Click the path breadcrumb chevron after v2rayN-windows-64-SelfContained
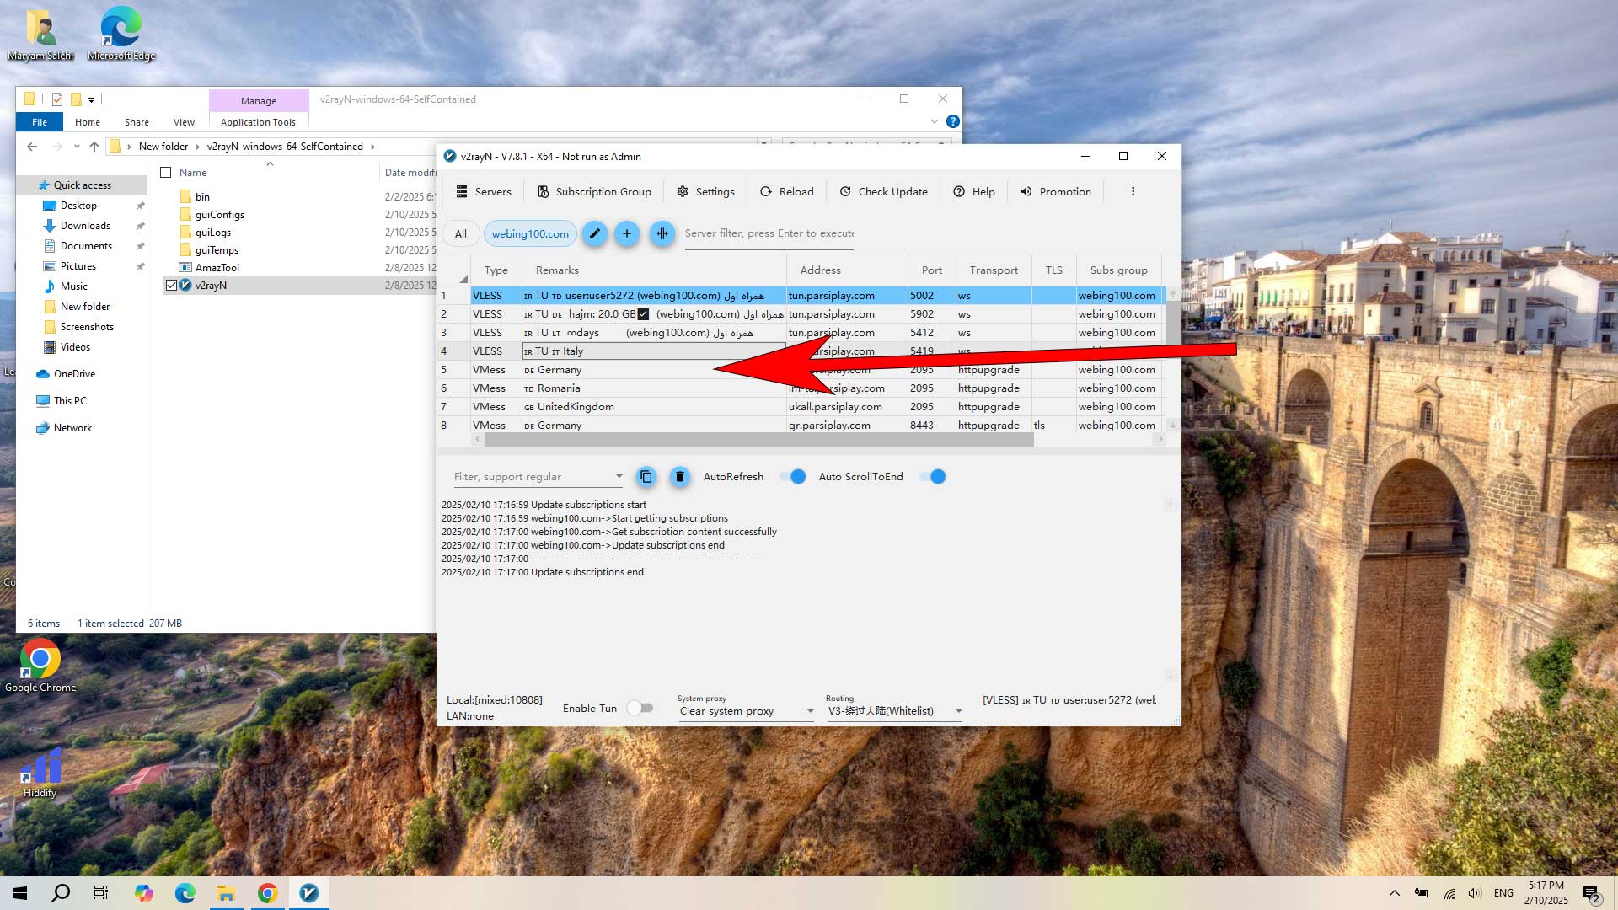This screenshot has height=910, width=1618. [372, 147]
